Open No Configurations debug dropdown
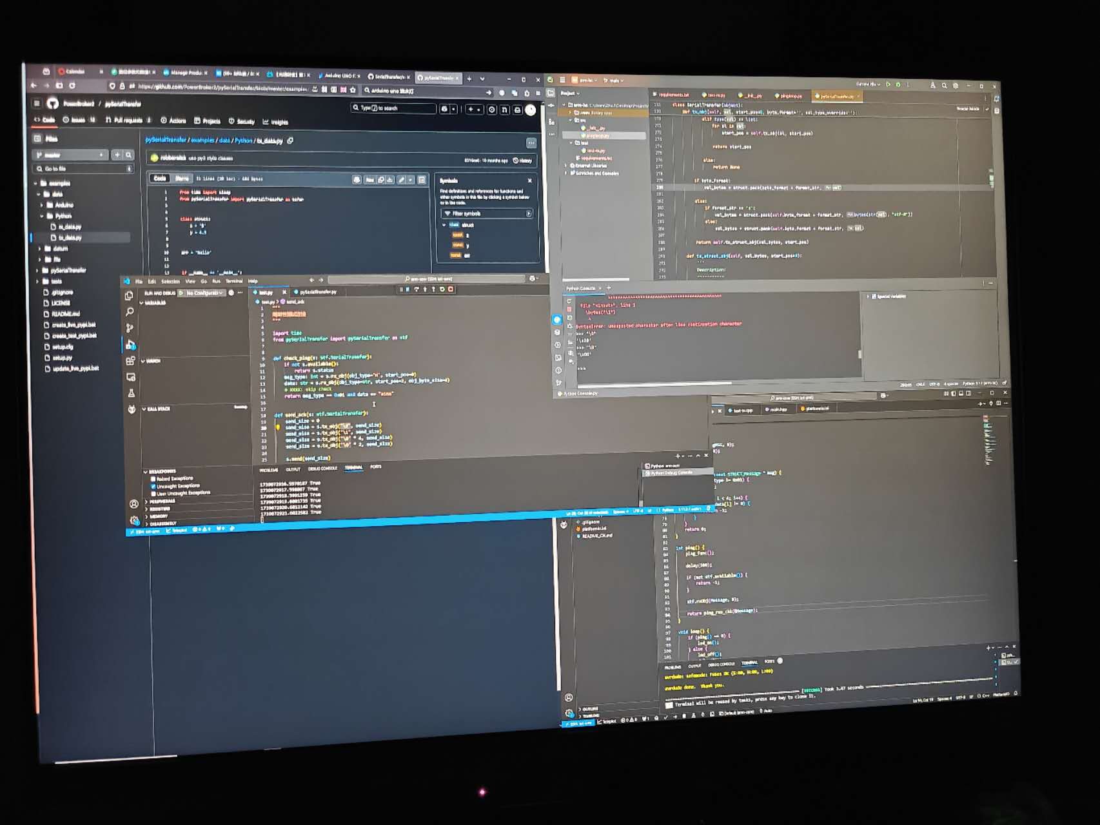Screen dimensions: 1100x825 pyautogui.click(x=205, y=293)
